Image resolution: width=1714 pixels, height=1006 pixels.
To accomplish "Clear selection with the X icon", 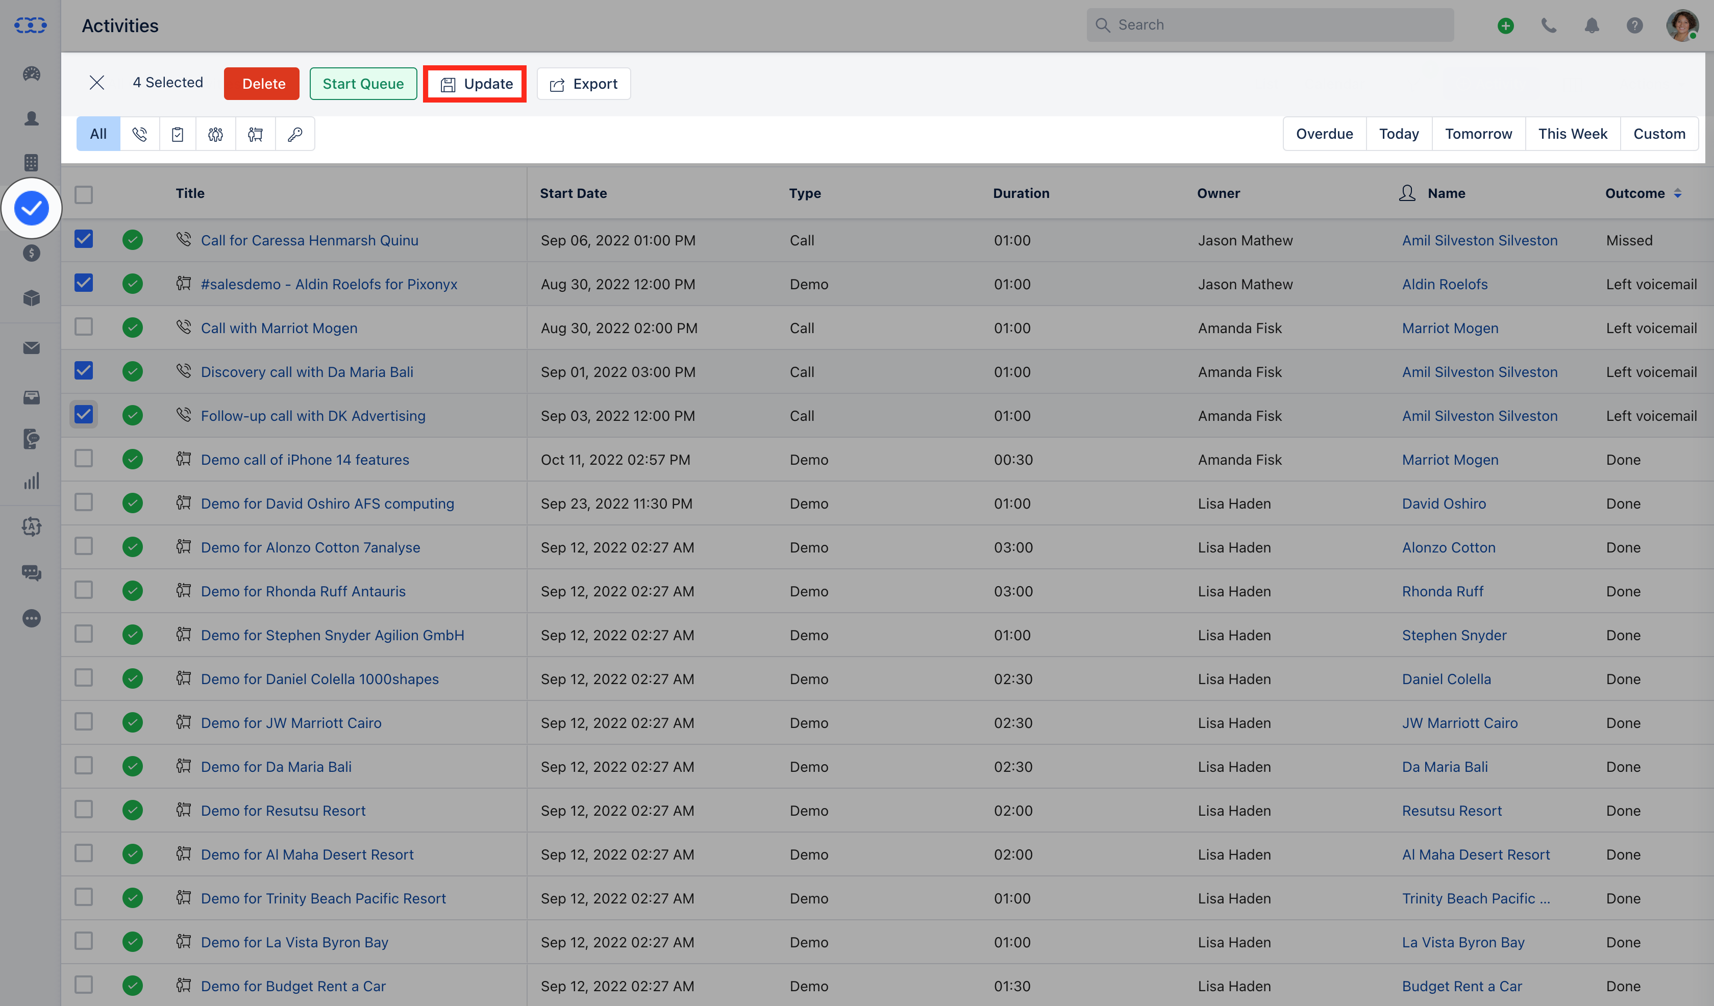I will coord(96,83).
